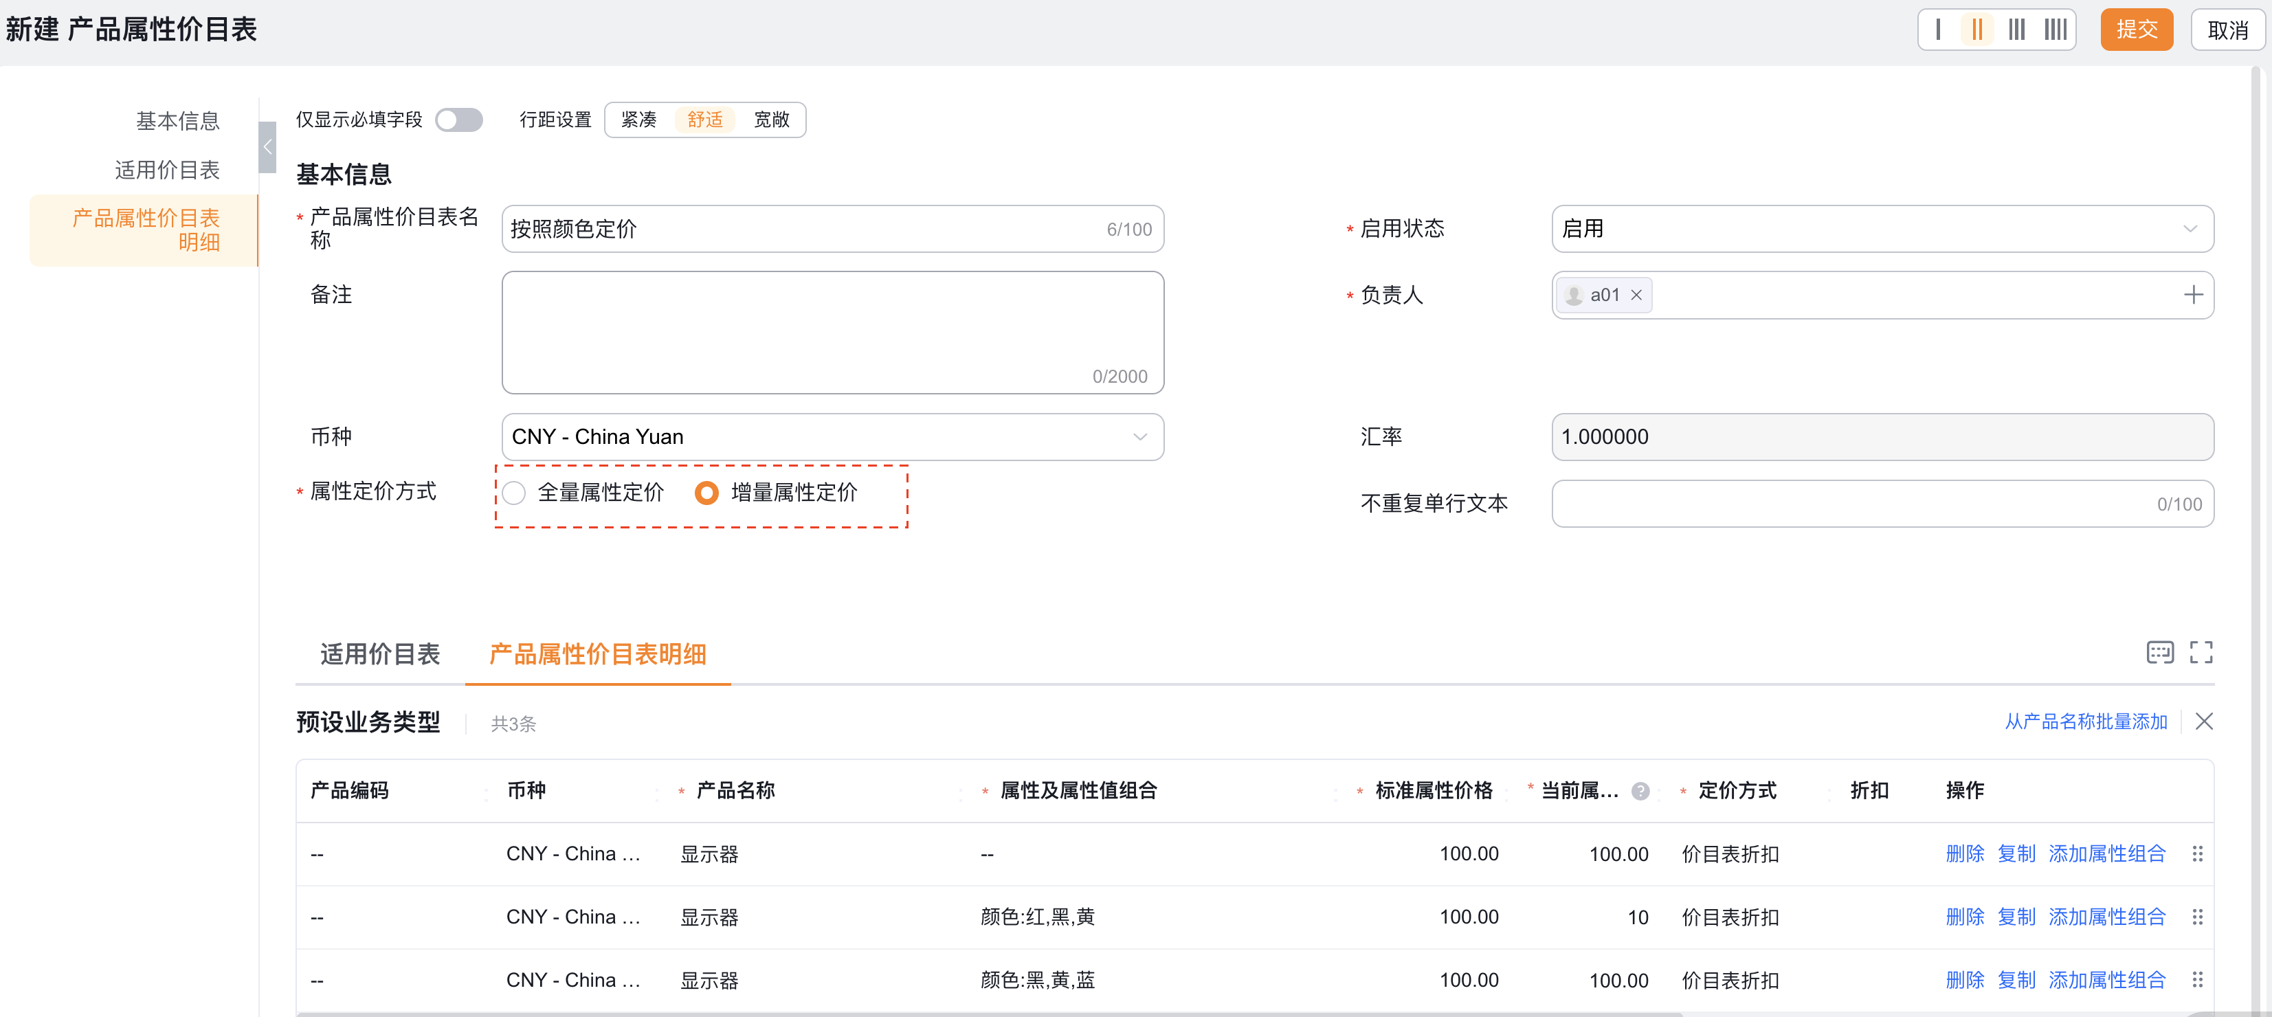Click the 提交 submit button
2272x1017 pixels.
pyautogui.click(x=2136, y=30)
